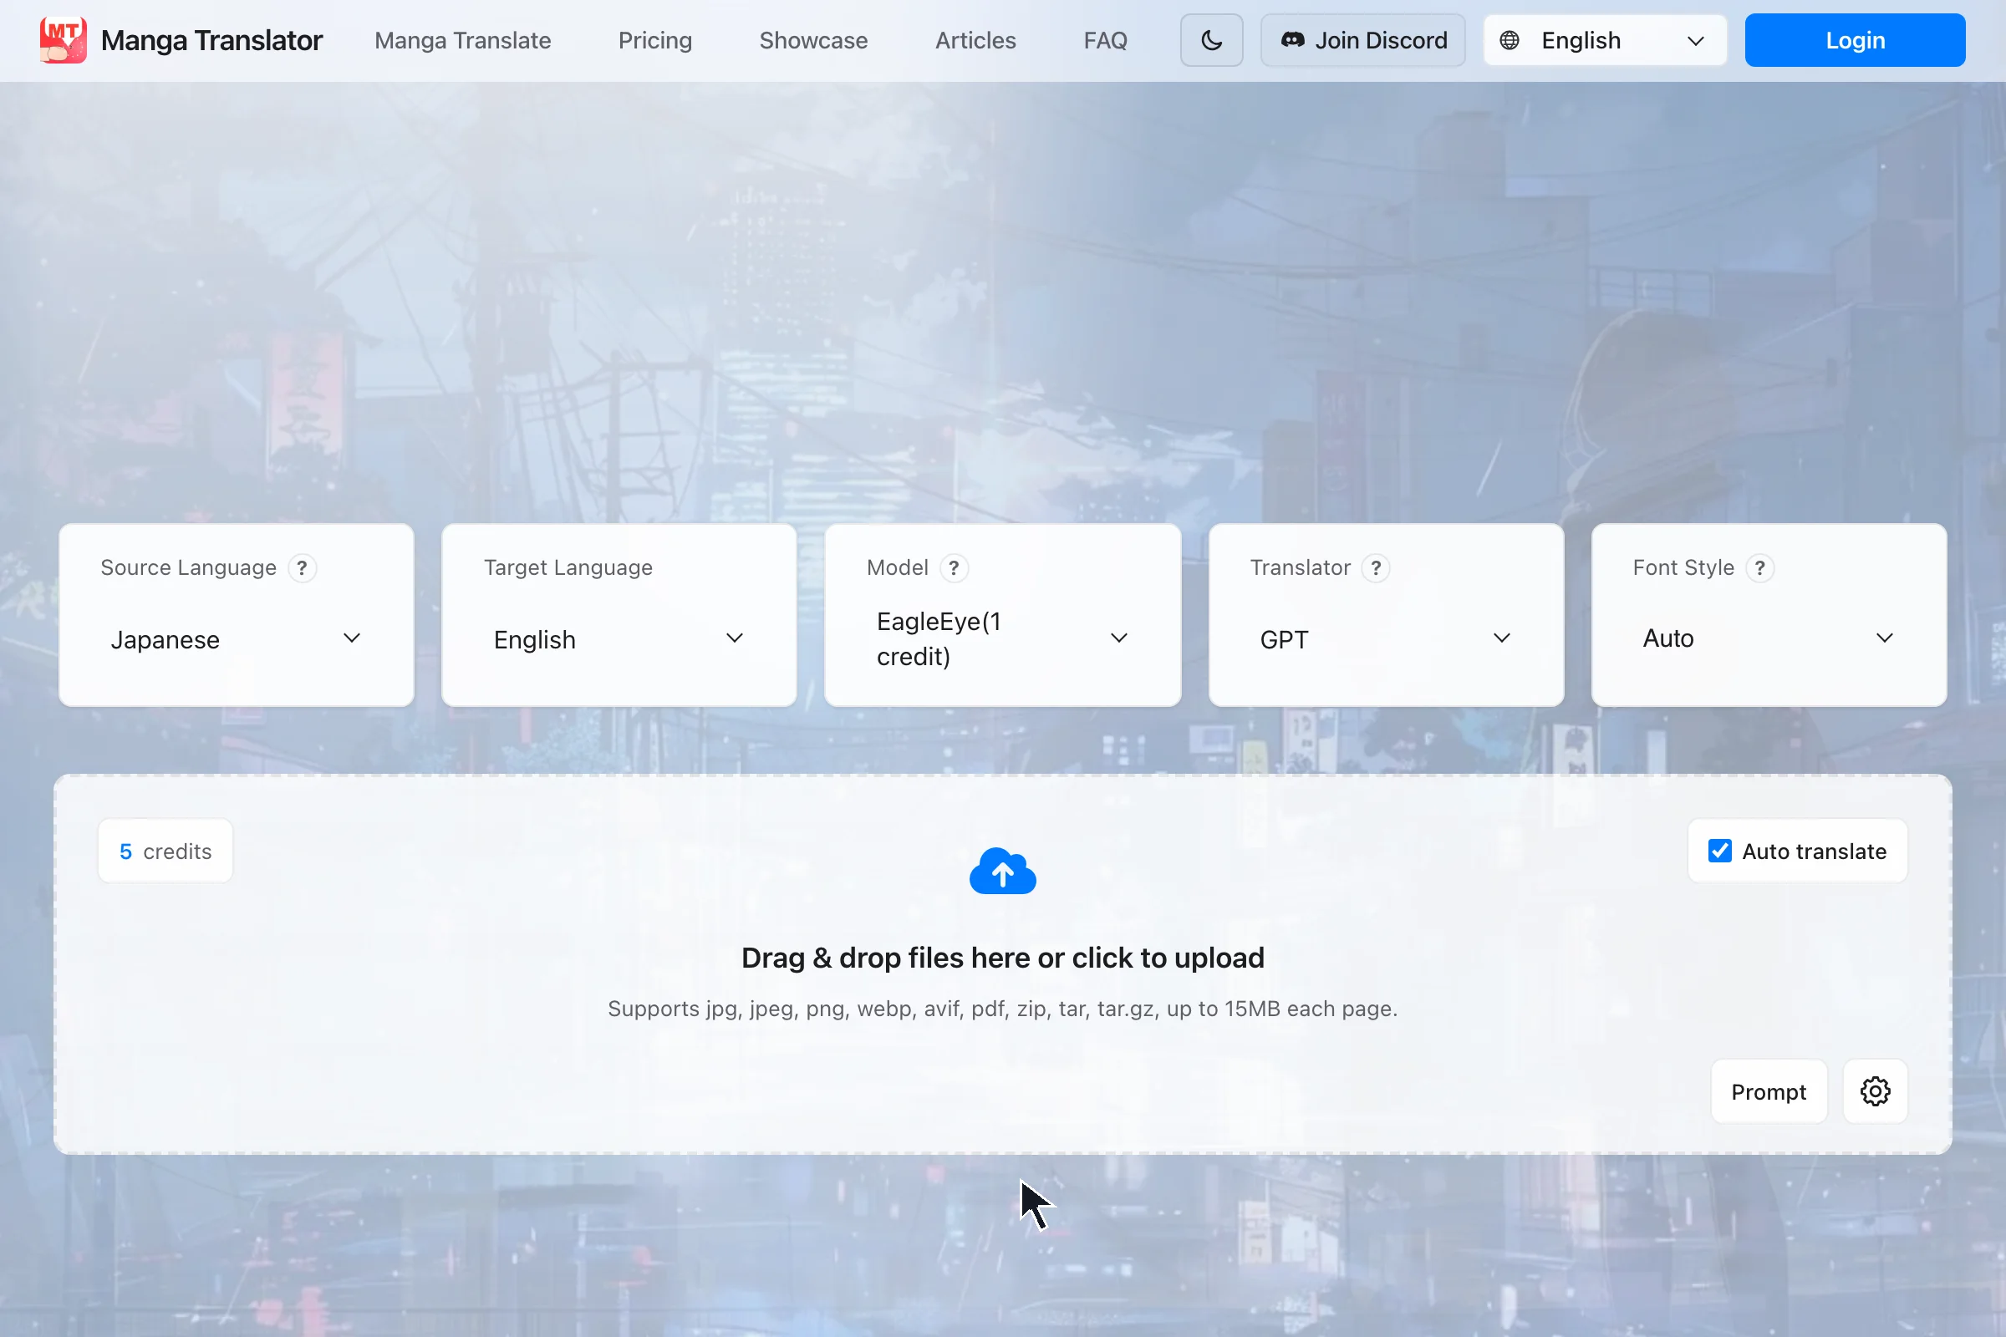
Task: Open settings with the gear icon
Action: [1875, 1091]
